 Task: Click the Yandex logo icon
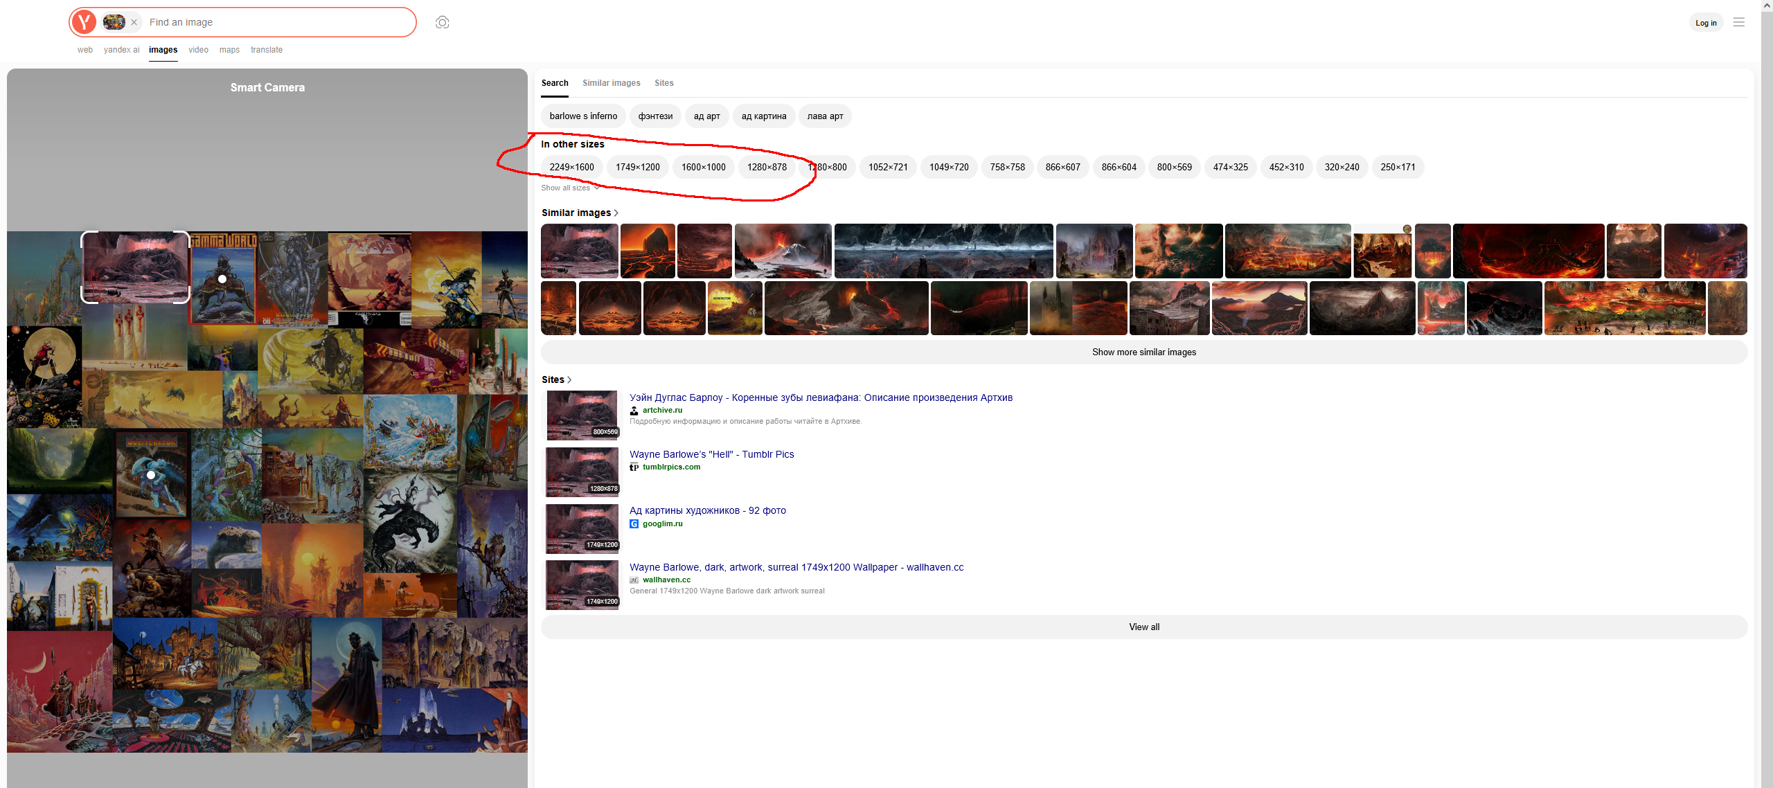click(84, 22)
